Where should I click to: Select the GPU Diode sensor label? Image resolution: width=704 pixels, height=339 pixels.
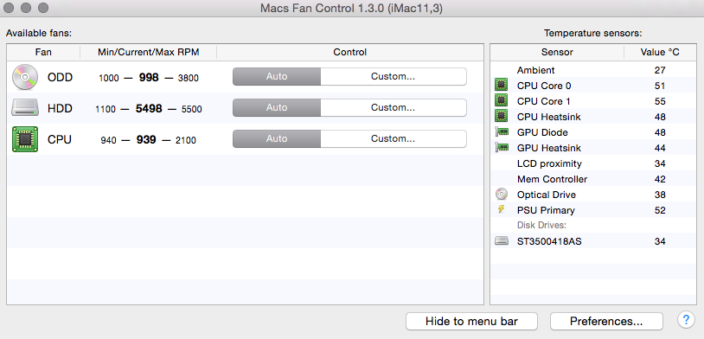coord(542,132)
